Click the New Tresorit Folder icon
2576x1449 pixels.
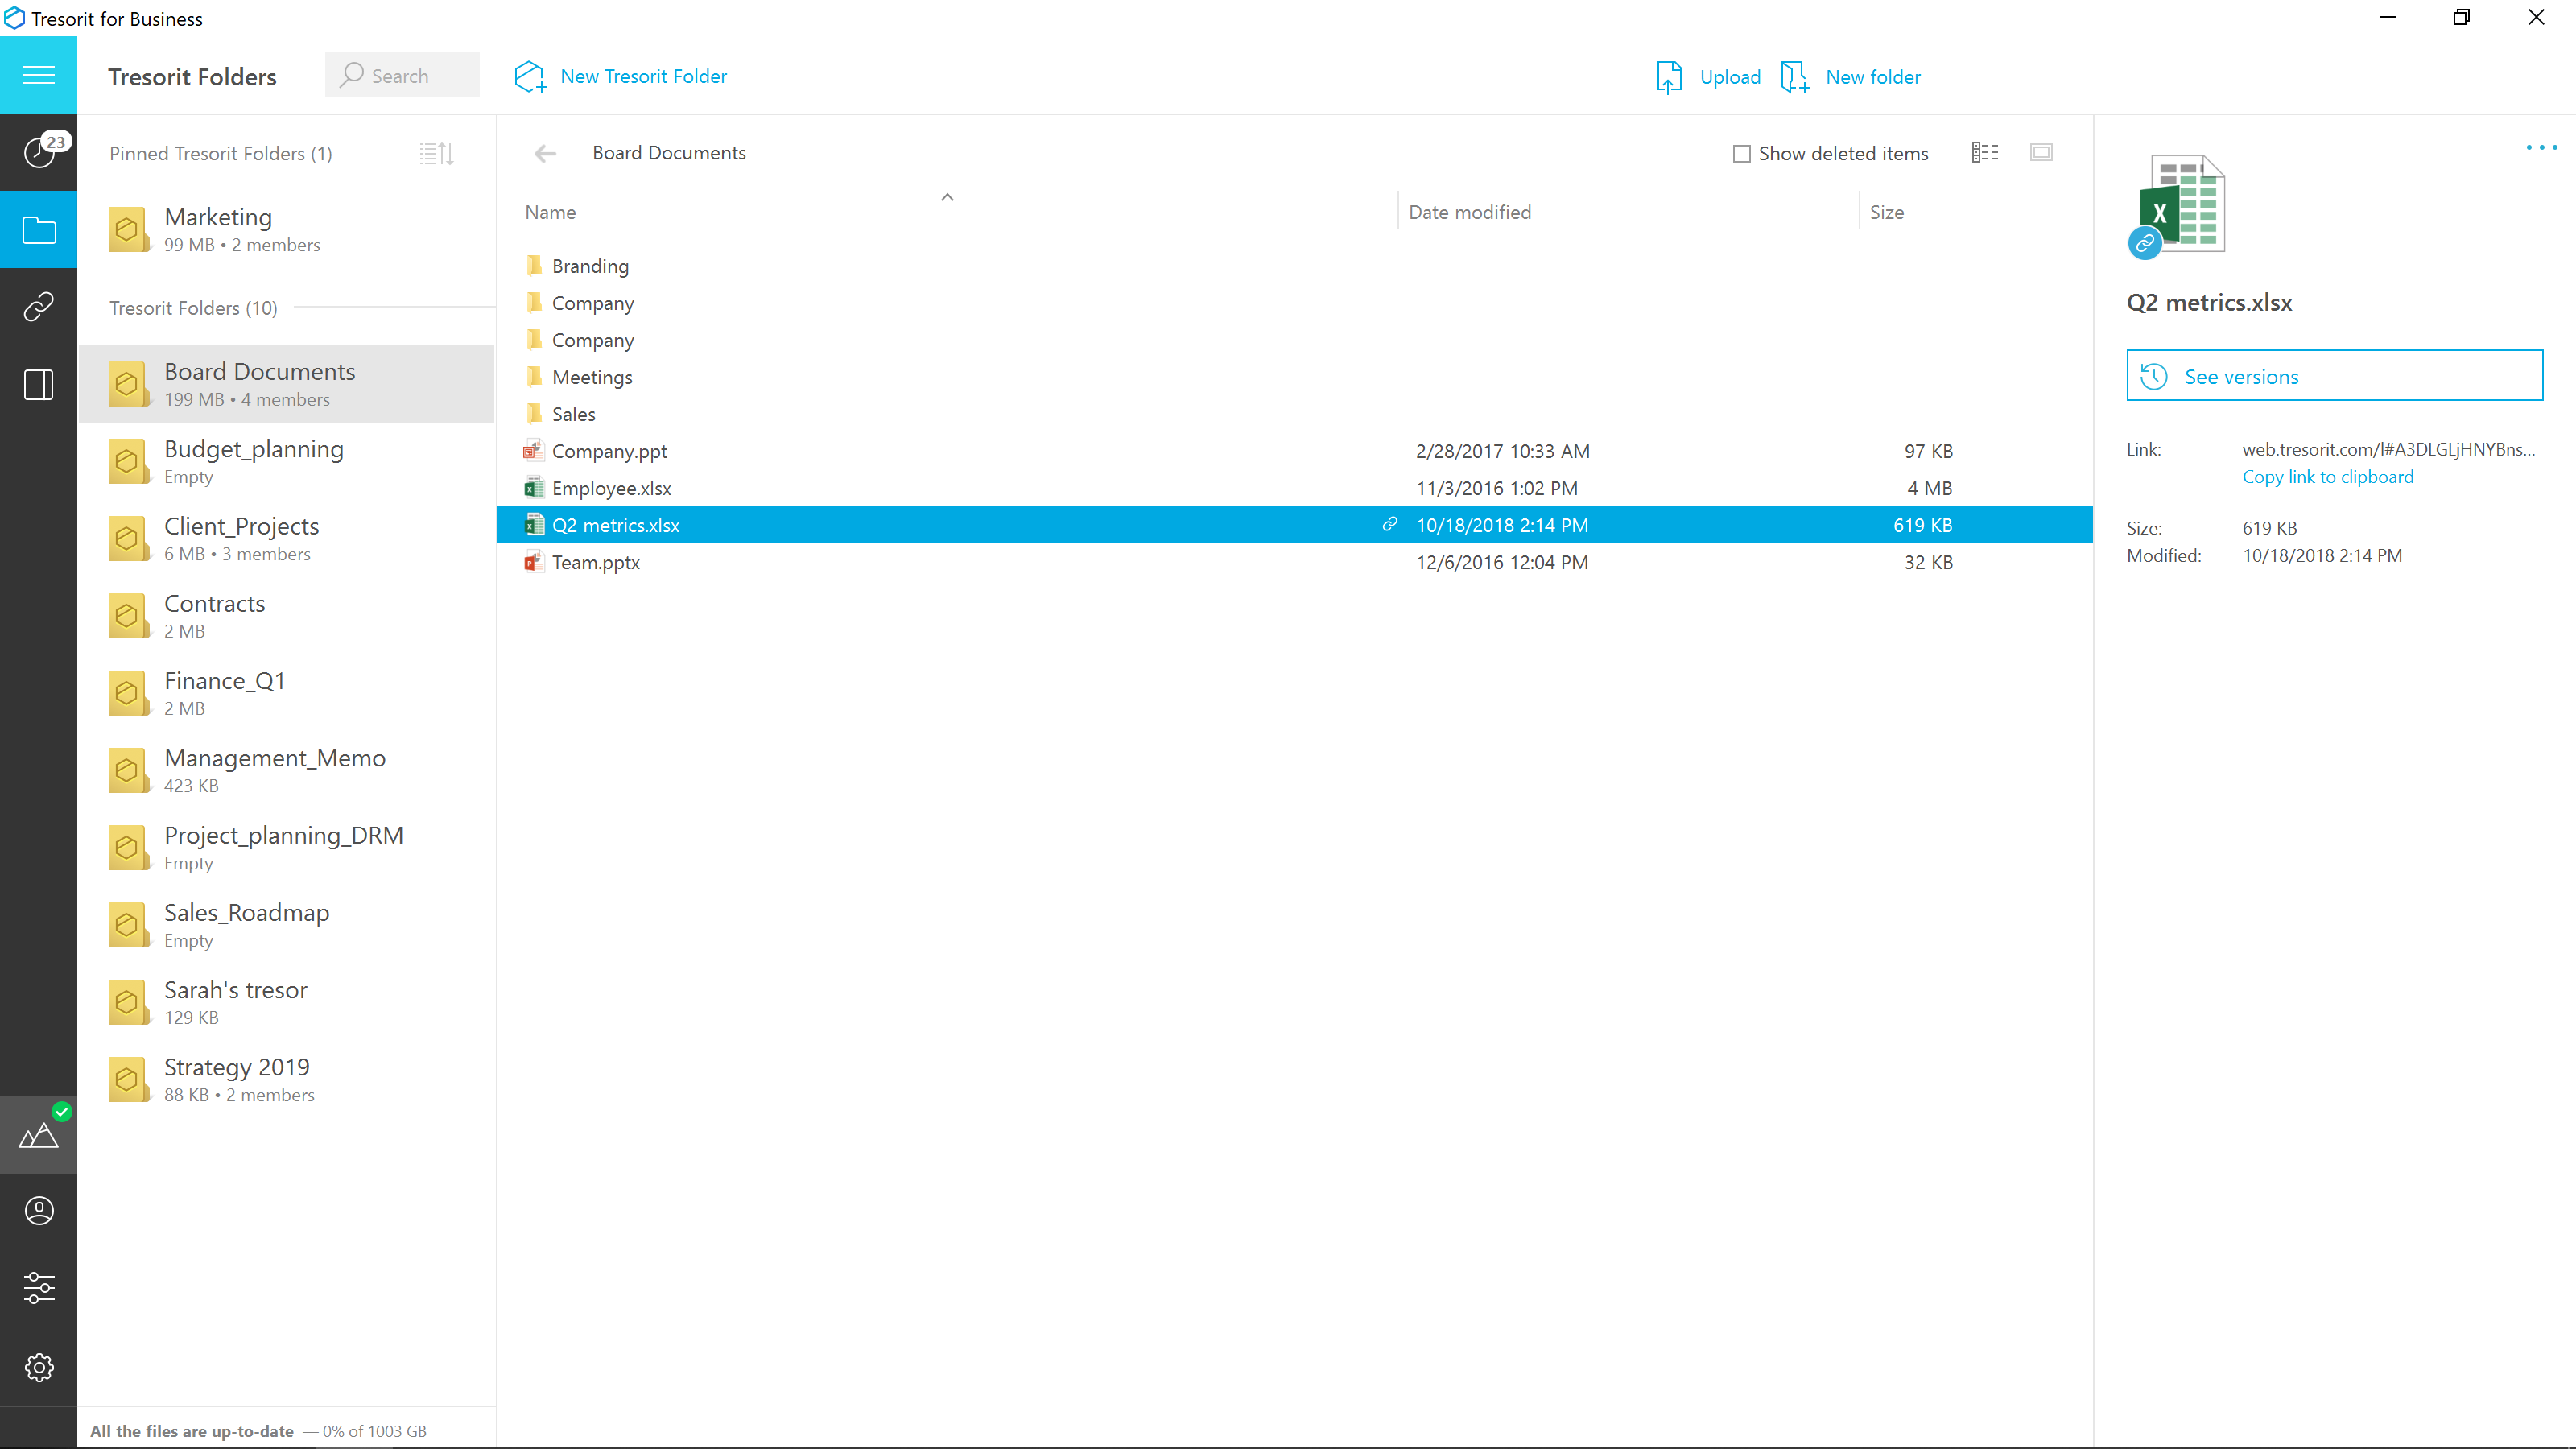point(529,76)
